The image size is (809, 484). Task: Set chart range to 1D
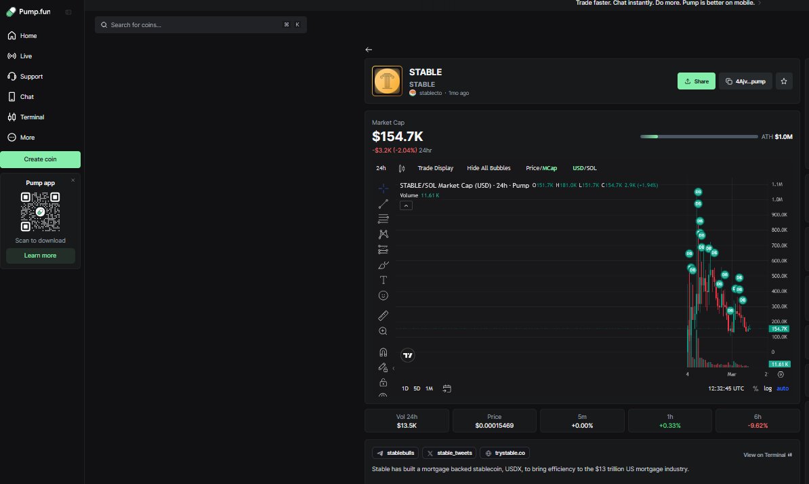pos(405,388)
